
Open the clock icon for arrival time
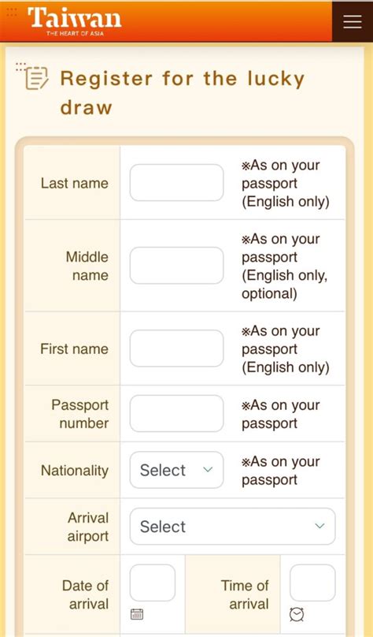pos(297,614)
